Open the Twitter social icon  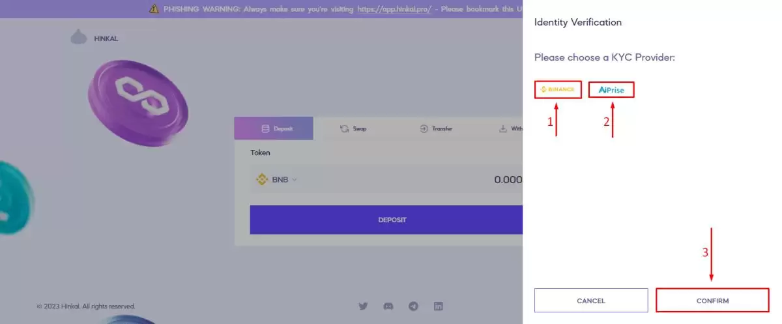pos(364,306)
